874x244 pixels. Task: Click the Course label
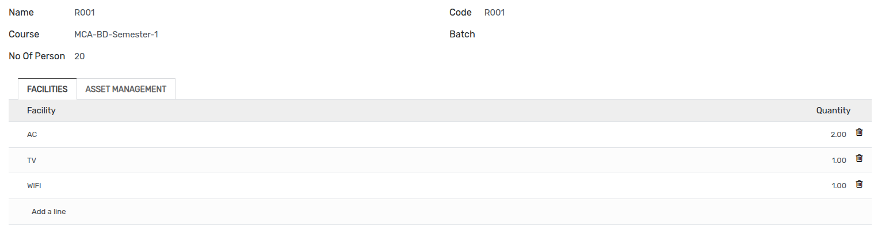(x=24, y=35)
